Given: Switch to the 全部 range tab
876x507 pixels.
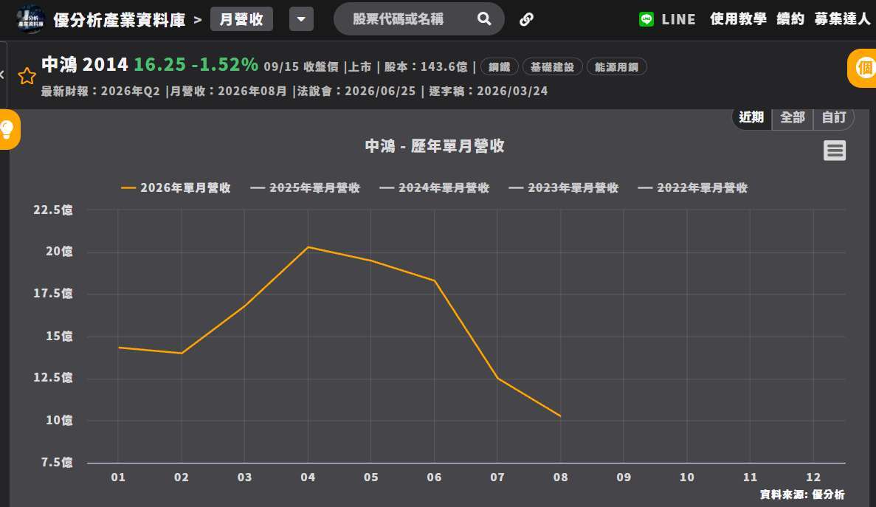Looking at the screenshot, I should point(792,117).
